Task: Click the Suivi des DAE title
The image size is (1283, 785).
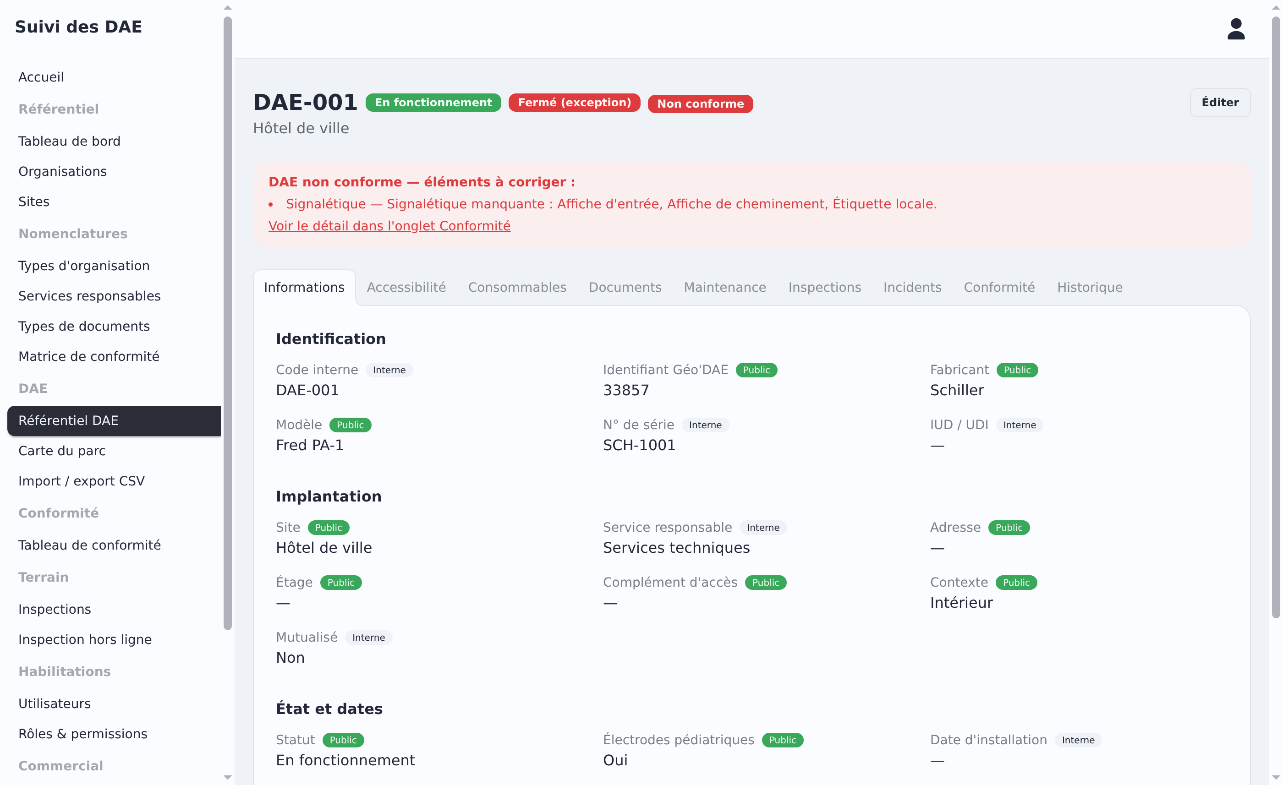Action: 78,27
